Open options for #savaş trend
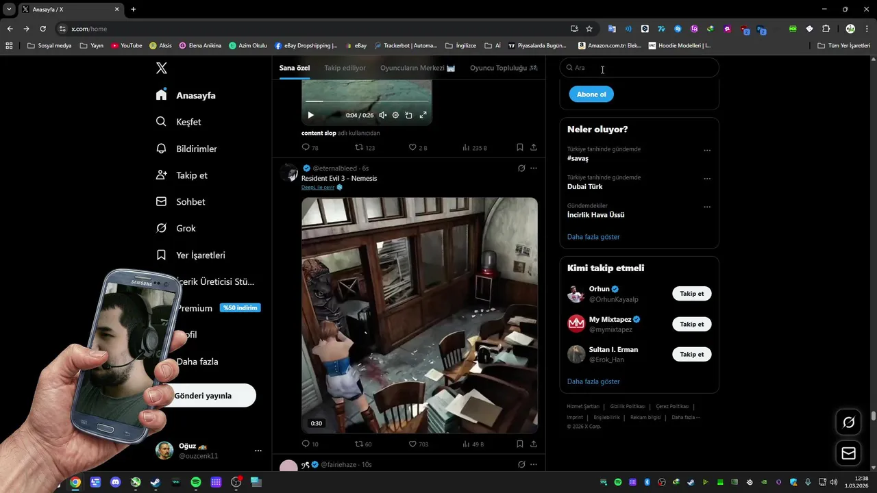 707,151
